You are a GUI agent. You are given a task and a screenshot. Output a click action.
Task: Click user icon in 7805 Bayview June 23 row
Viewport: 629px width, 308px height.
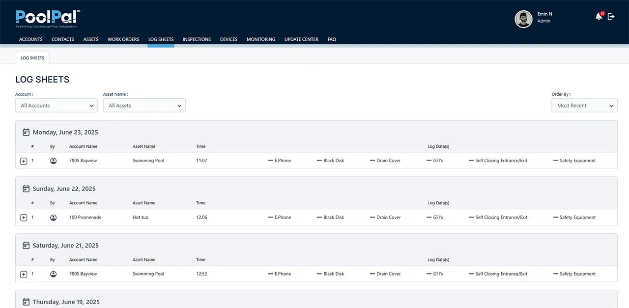[54, 161]
